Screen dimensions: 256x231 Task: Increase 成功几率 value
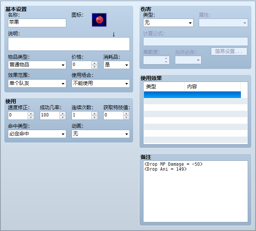pyautogui.click(x=62, y=113)
